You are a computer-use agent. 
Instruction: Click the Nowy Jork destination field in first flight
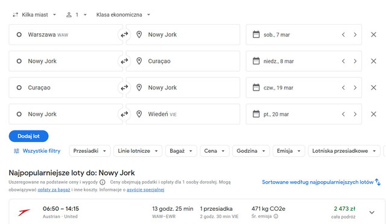[x=183, y=35]
